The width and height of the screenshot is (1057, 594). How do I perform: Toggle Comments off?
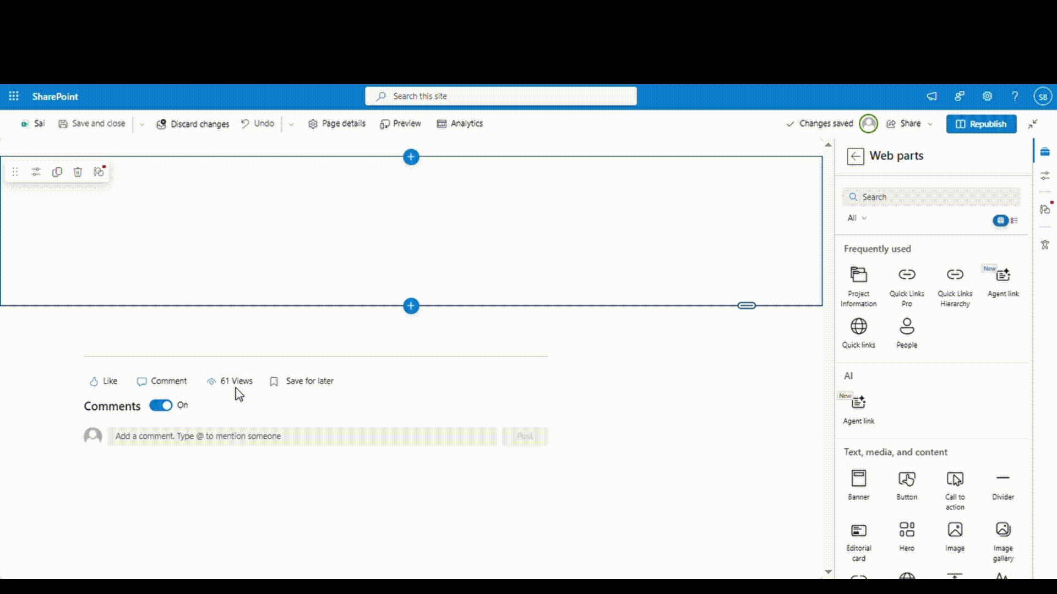pyautogui.click(x=161, y=405)
